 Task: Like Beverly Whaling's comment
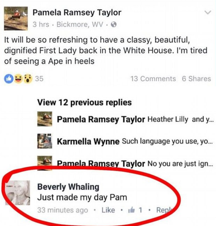[108, 210]
